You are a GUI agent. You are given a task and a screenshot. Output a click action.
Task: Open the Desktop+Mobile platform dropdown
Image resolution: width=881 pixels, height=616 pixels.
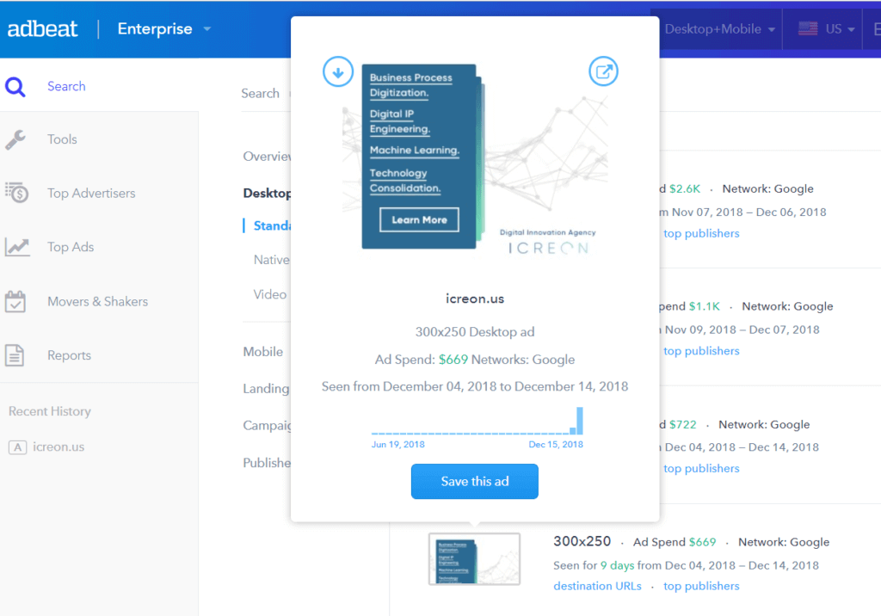(x=719, y=29)
